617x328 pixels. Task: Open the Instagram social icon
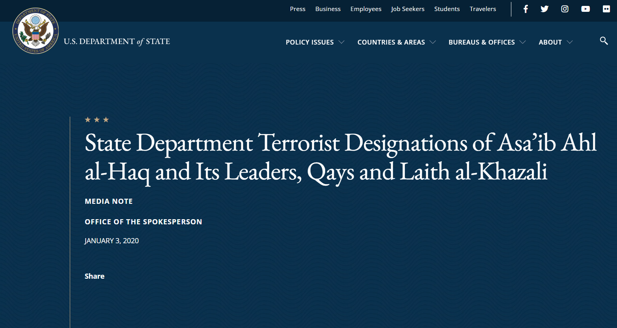click(565, 9)
